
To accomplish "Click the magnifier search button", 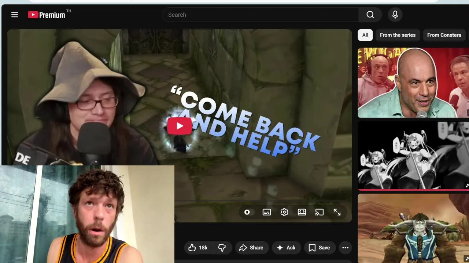I will click(370, 15).
